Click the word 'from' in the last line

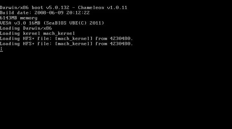pos(101,44)
